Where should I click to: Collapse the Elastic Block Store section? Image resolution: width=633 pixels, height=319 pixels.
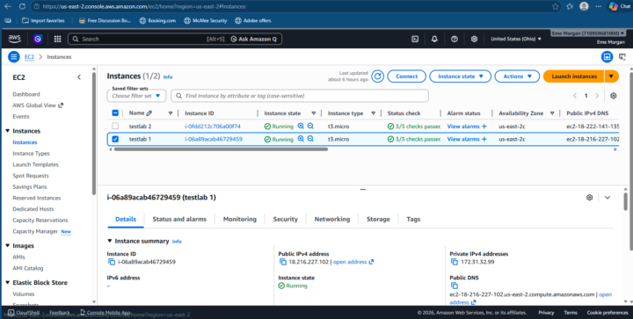point(8,283)
